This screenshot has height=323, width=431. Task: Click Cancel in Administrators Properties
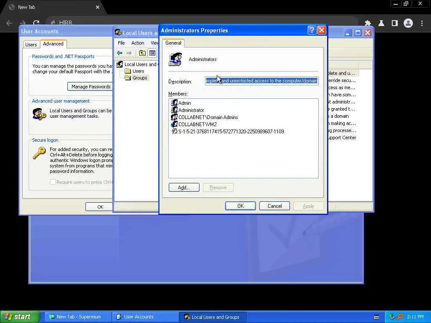point(274,206)
